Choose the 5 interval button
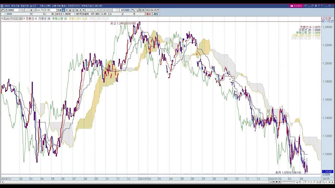This screenshot has height=188, width=335. click(94, 10)
